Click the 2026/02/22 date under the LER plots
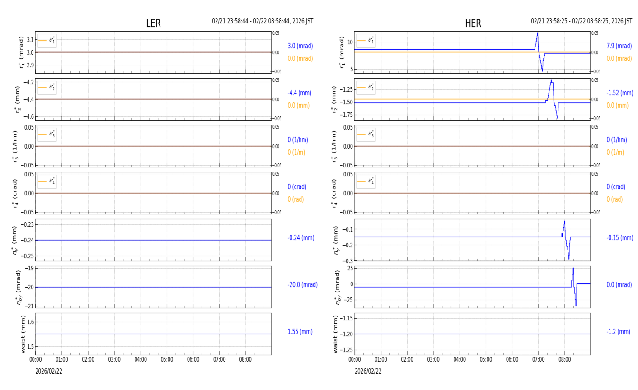 pyautogui.click(x=49, y=371)
